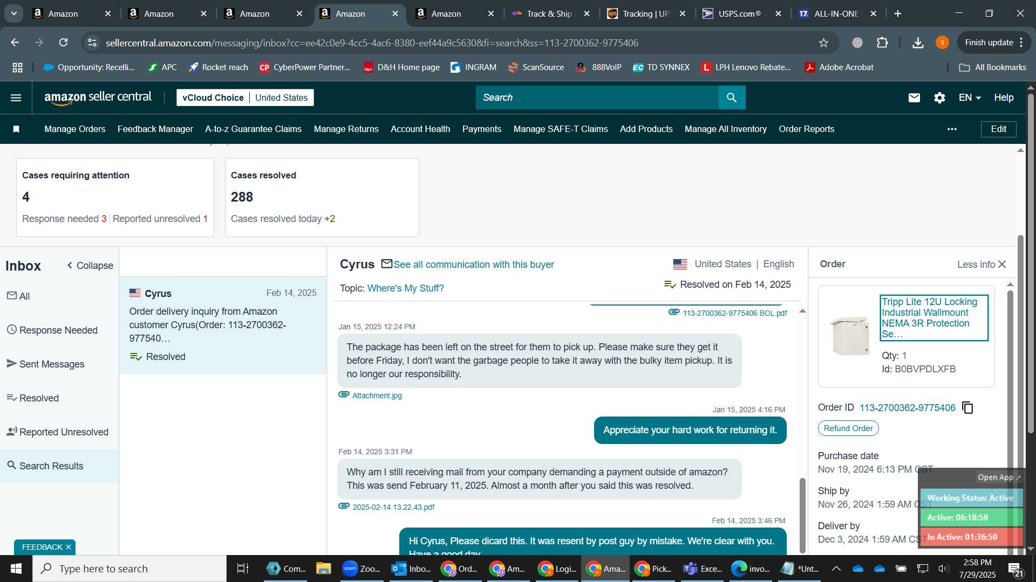Go back in the browser

[15, 43]
